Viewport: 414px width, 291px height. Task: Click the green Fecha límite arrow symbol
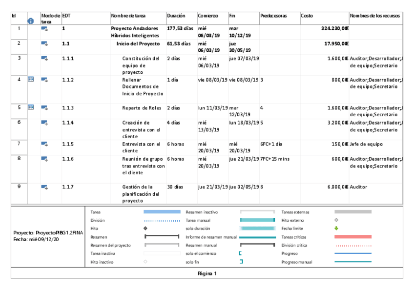point(336,228)
